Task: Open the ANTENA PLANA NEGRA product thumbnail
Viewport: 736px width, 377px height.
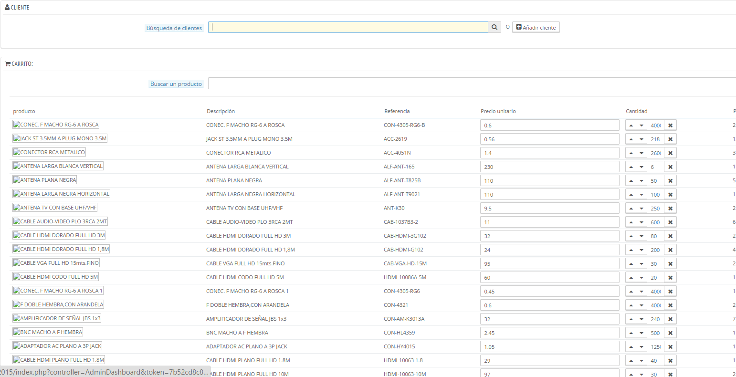Action: pyautogui.click(x=45, y=180)
